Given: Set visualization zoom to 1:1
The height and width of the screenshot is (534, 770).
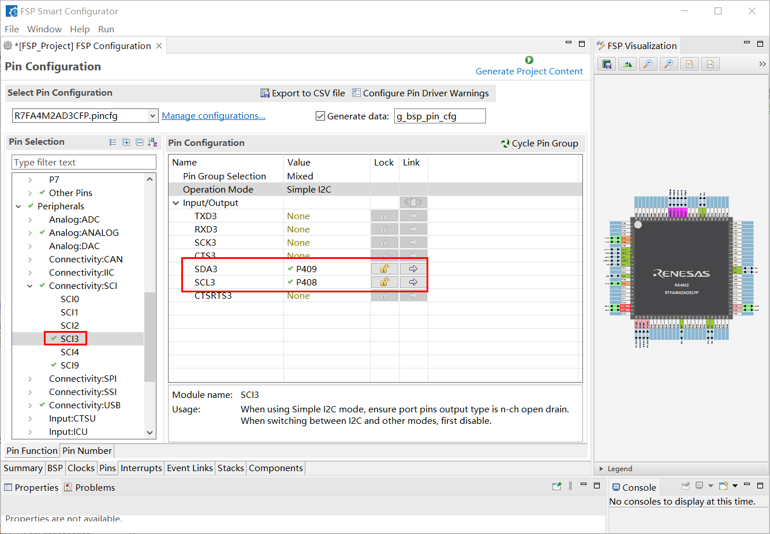Looking at the screenshot, I should [689, 64].
